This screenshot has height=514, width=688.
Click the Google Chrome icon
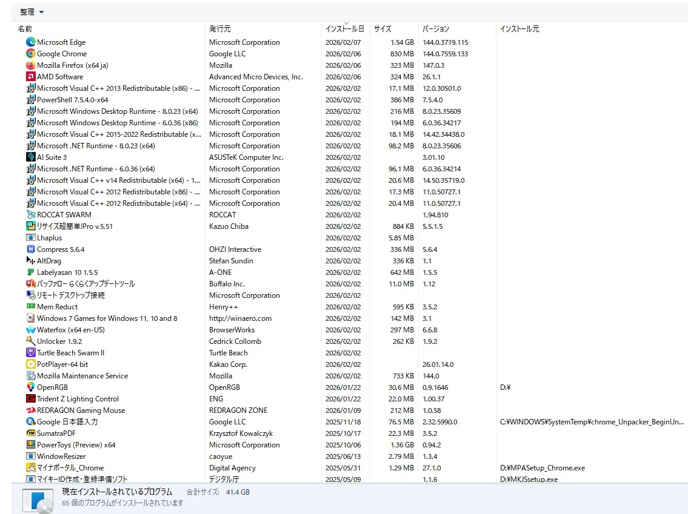31,53
